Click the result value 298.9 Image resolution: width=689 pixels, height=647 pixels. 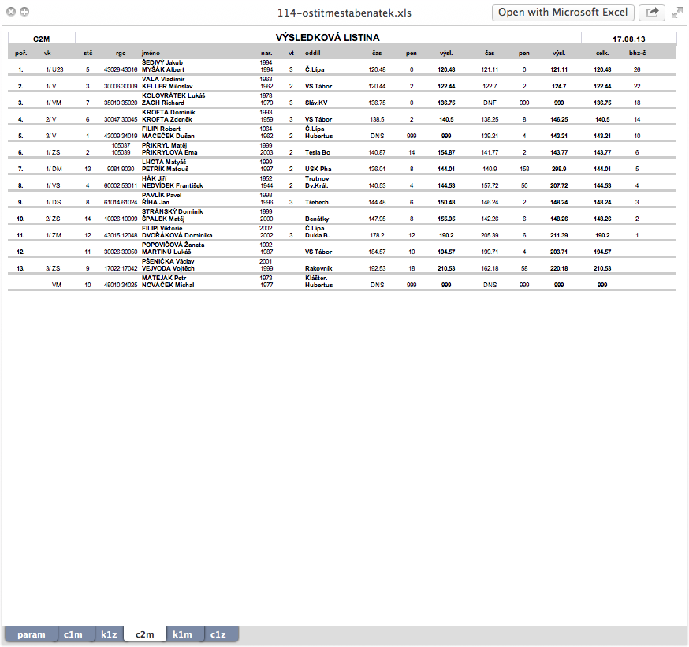(559, 169)
